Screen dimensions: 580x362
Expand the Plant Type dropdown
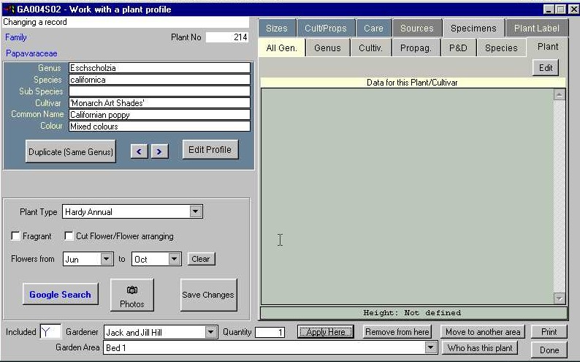[x=195, y=212]
